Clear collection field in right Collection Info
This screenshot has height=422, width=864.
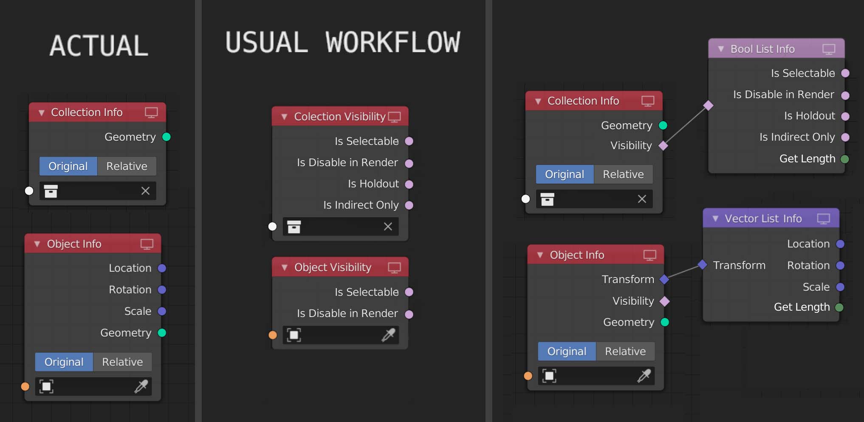[642, 199]
